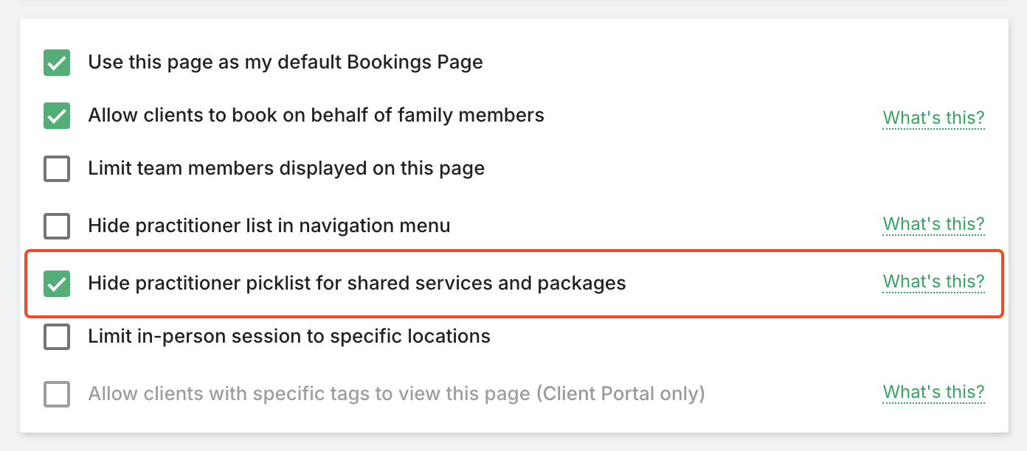Open What's this for practitioner picklist option
The width and height of the screenshot is (1027, 451).
pos(933,282)
